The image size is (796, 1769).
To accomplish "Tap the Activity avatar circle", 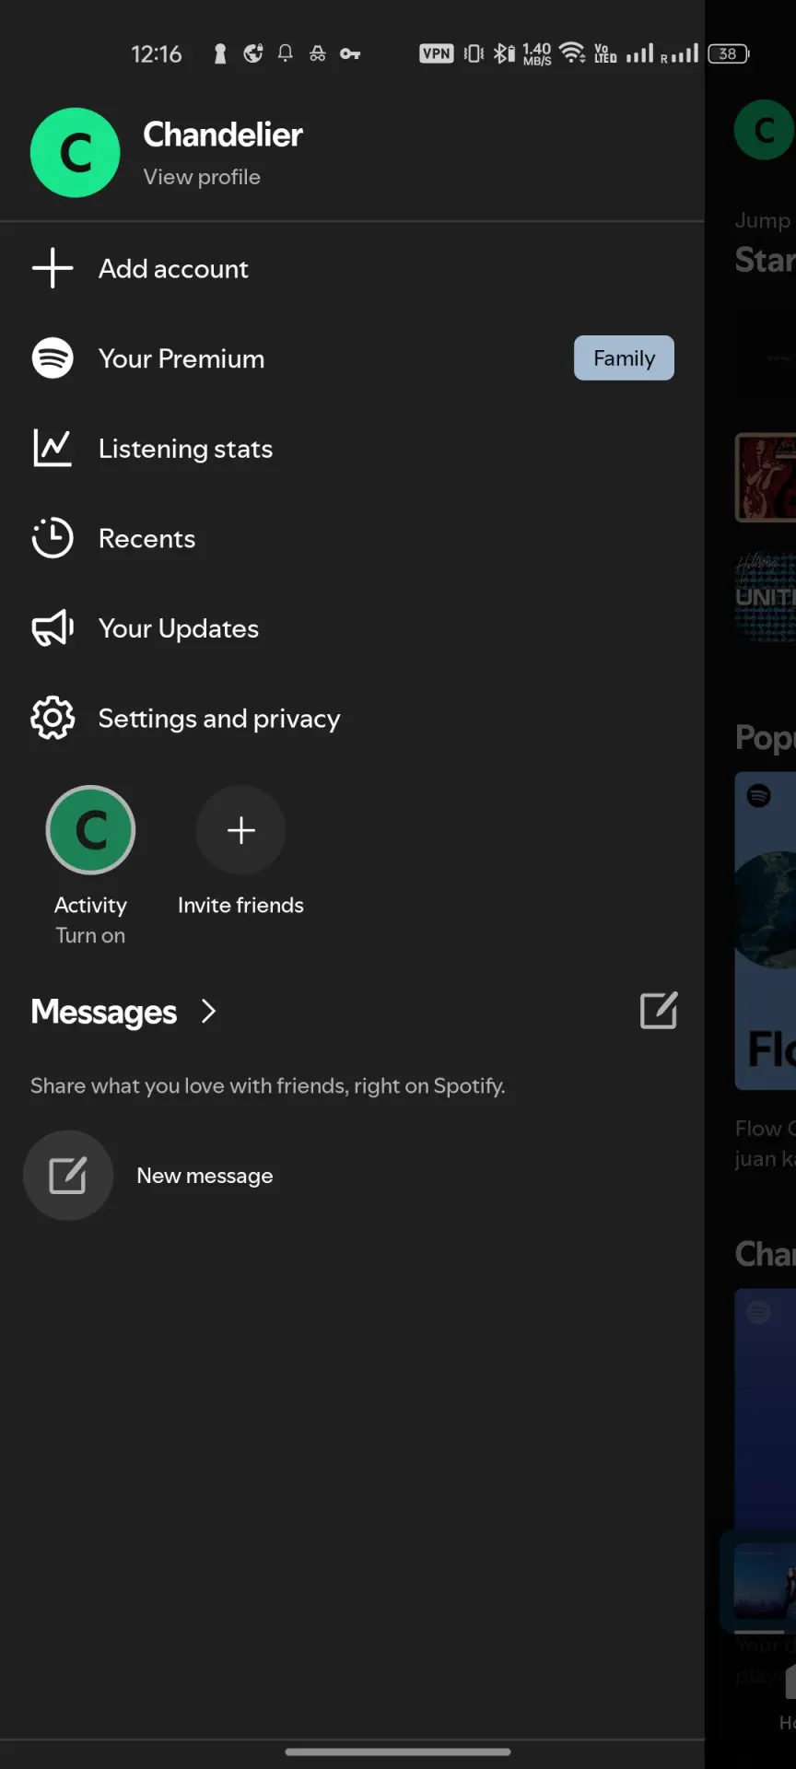I will (x=90, y=830).
